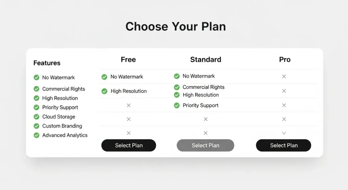Select the Pro column heading

[x=285, y=59]
